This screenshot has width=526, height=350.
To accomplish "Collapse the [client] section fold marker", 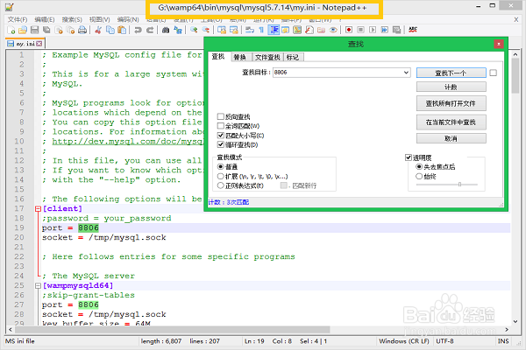I will [38, 208].
